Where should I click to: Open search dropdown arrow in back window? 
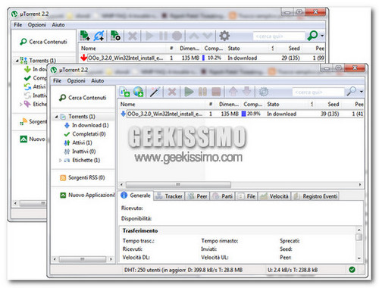coord(322,36)
